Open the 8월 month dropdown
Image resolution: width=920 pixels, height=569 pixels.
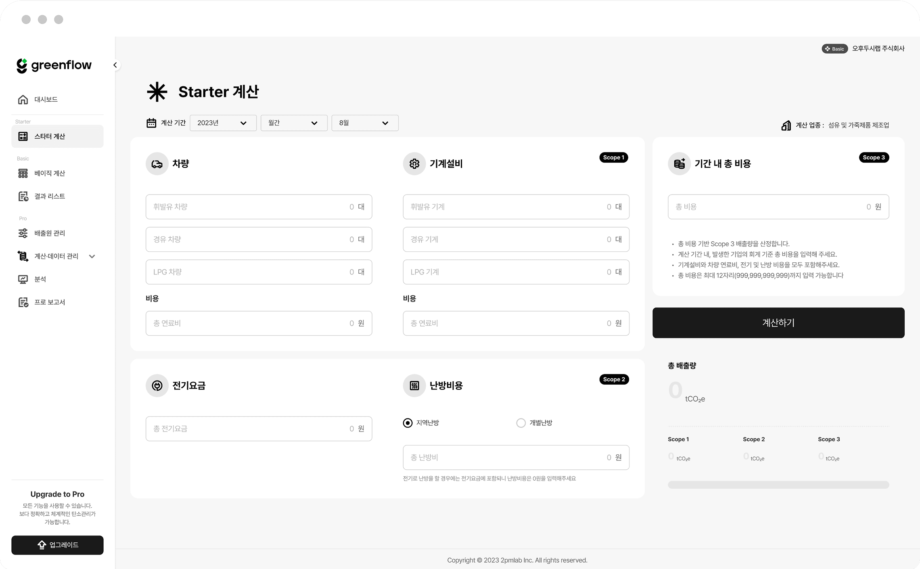pyautogui.click(x=365, y=123)
